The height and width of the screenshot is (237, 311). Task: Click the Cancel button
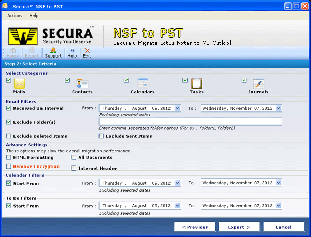[x=284, y=227]
